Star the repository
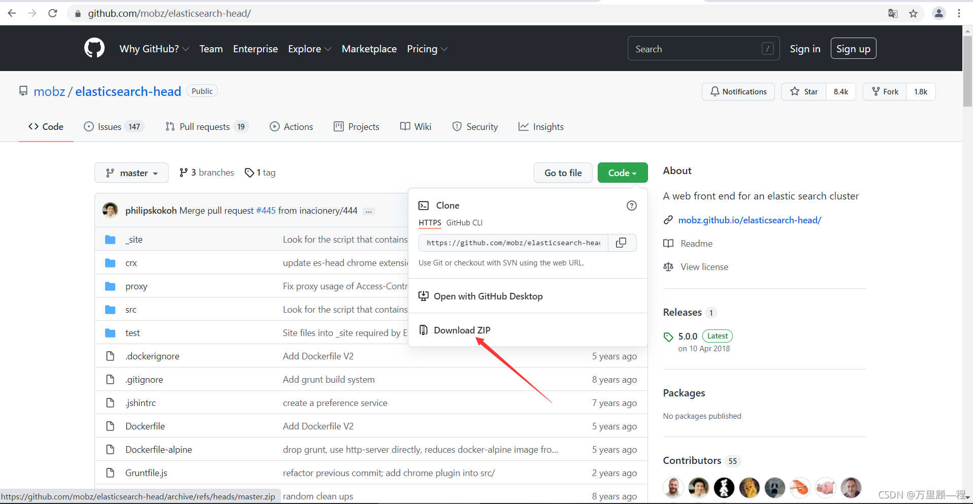 [804, 92]
